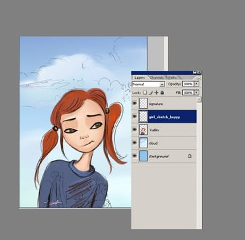Close the Layers palette window
This screenshot has height=240, width=245.
pos(199,72)
